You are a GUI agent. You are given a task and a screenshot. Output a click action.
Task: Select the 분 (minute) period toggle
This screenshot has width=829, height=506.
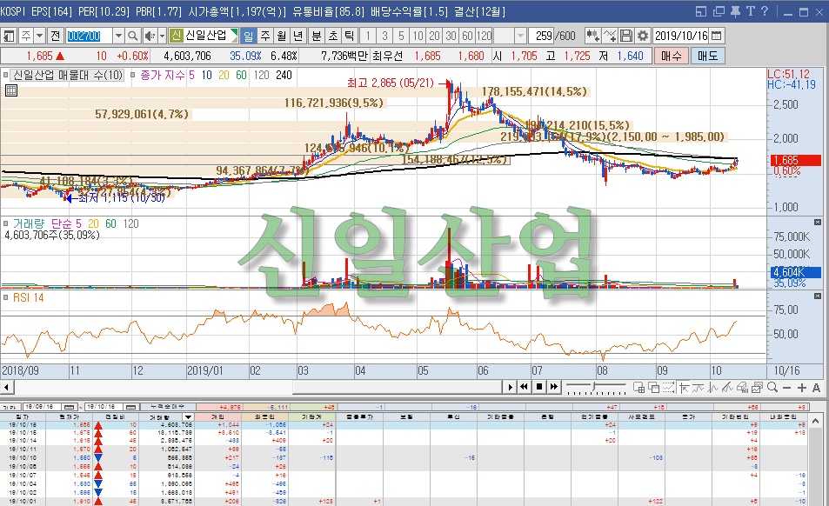(316, 36)
